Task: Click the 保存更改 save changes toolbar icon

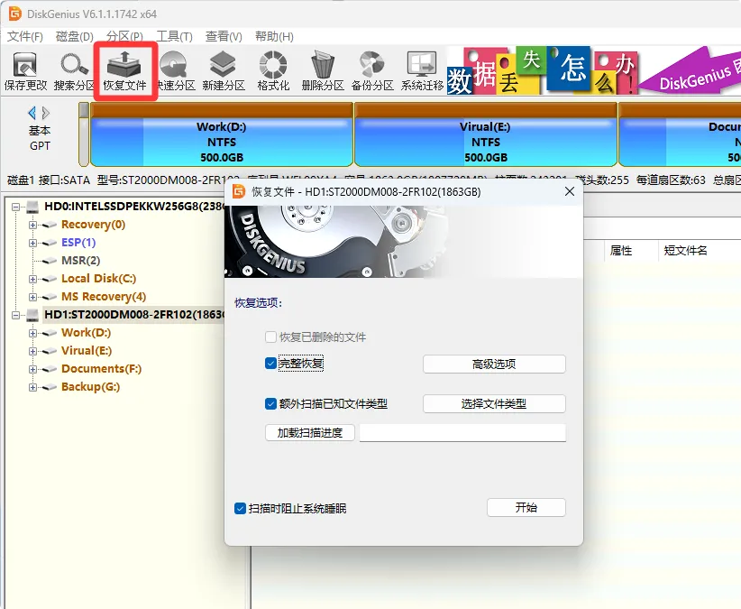Action: [x=25, y=71]
